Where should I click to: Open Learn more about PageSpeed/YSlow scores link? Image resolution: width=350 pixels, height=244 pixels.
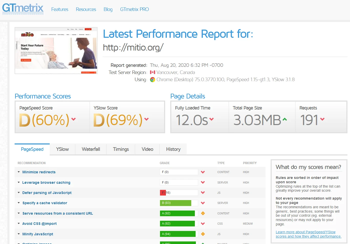pos(309,234)
